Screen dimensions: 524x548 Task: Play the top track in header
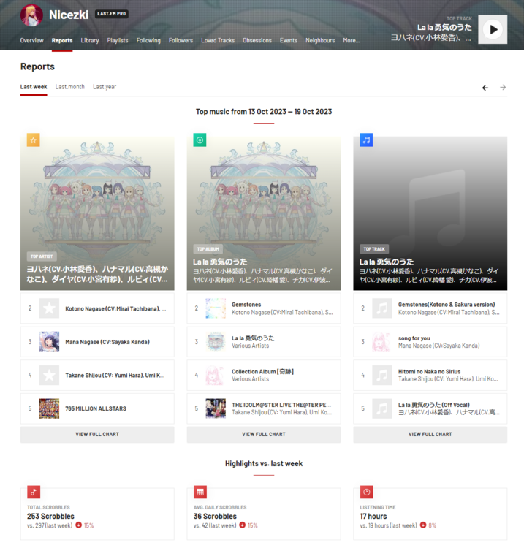coord(493,29)
